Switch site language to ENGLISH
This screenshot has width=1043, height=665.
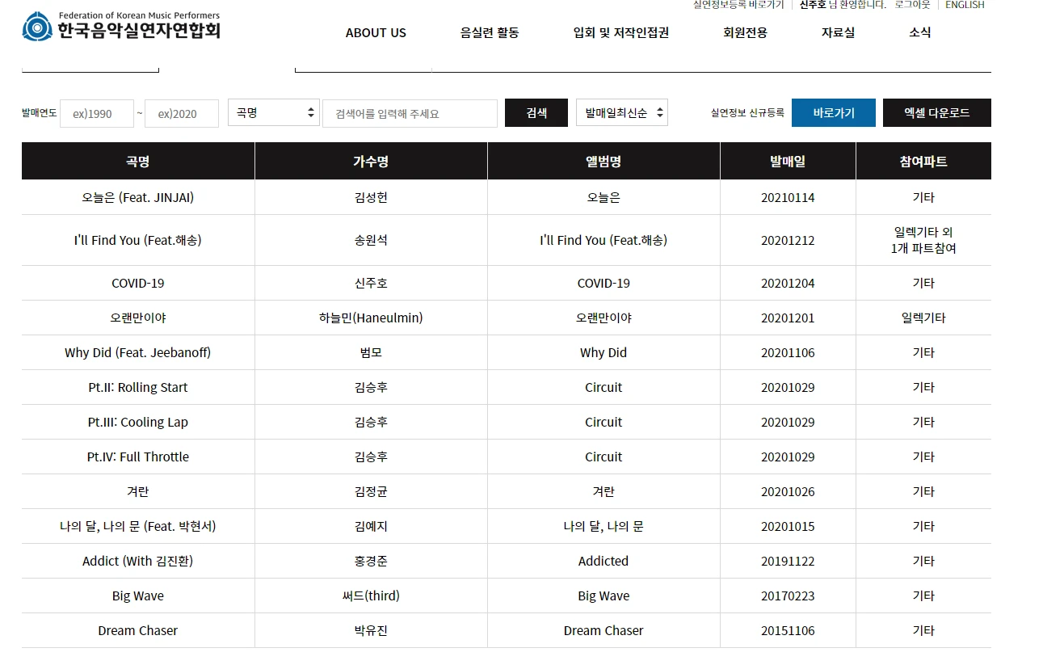click(965, 5)
